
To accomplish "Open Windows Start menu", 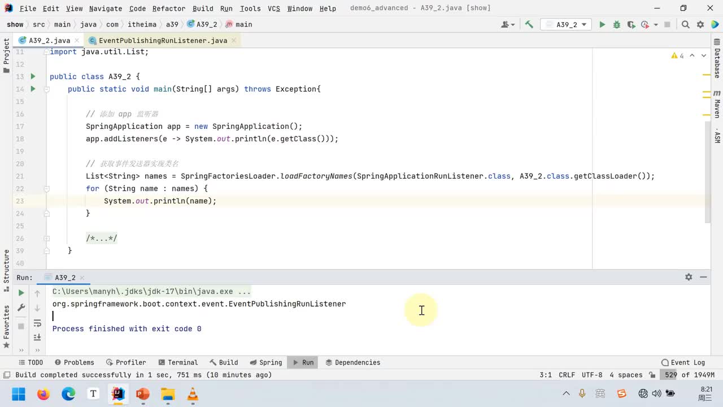I will click(19, 393).
